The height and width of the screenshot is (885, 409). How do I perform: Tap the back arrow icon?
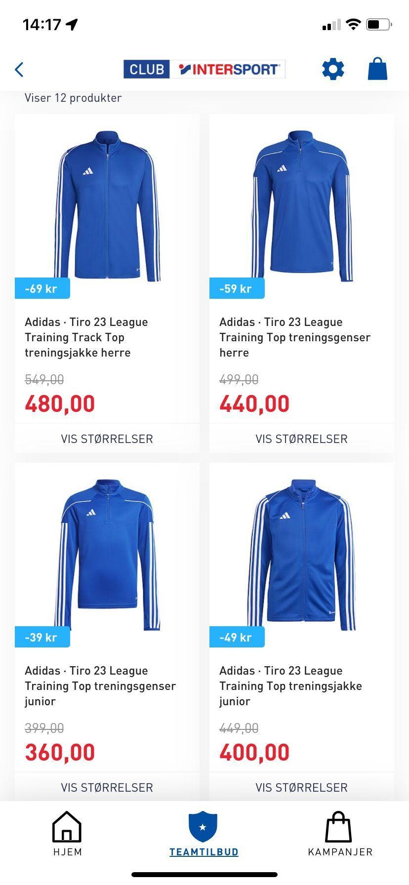click(x=19, y=70)
